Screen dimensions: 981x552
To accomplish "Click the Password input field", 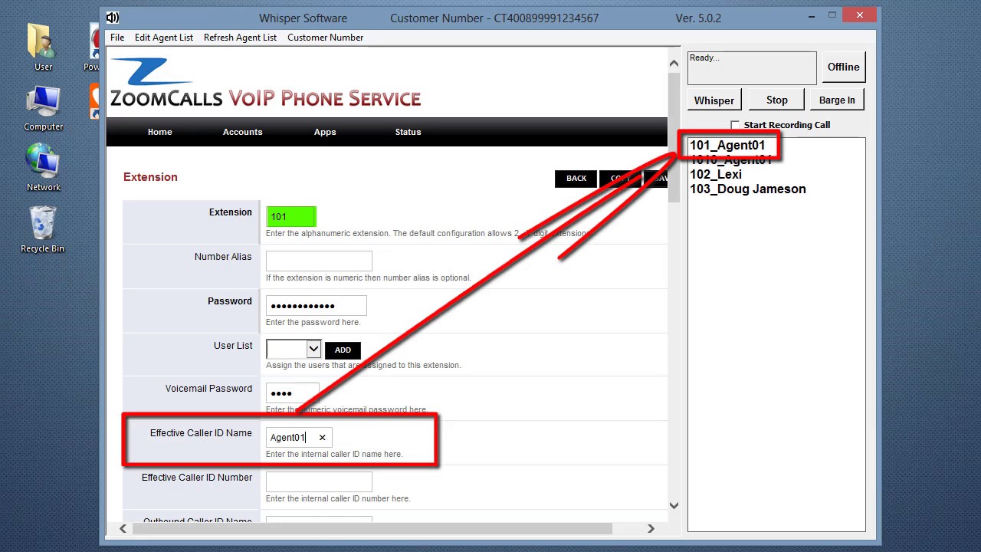I will pos(316,305).
